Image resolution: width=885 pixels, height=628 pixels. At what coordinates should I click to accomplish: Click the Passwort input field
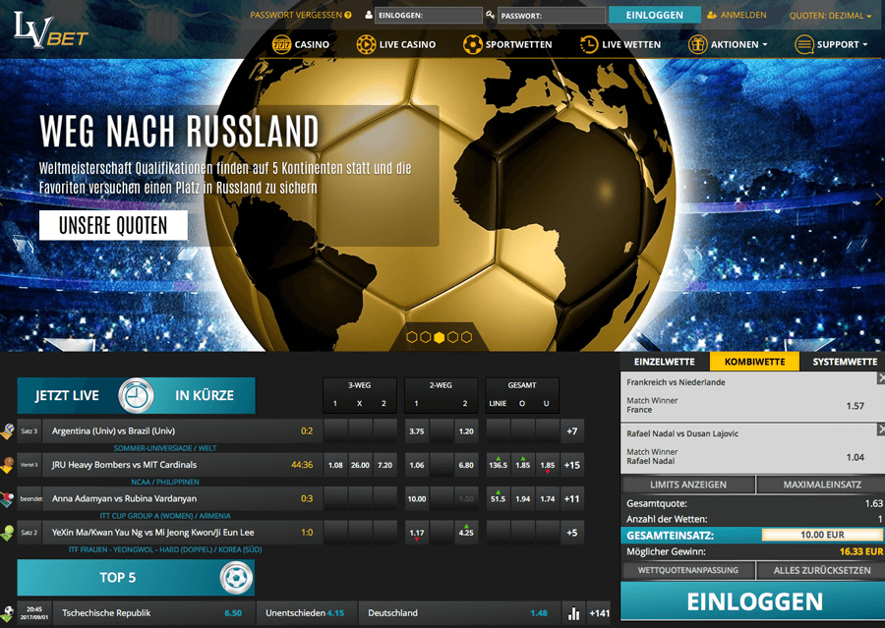(552, 16)
